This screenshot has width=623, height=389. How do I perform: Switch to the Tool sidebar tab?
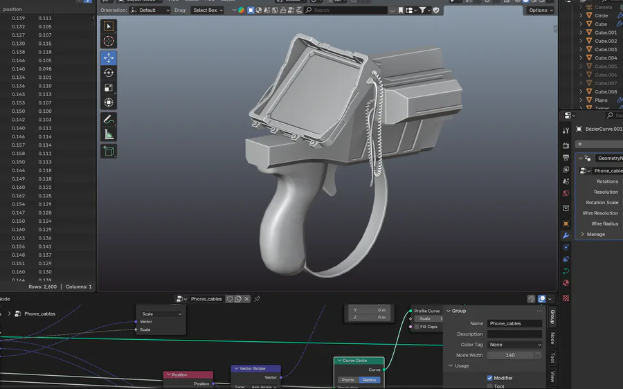[x=552, y=358]
